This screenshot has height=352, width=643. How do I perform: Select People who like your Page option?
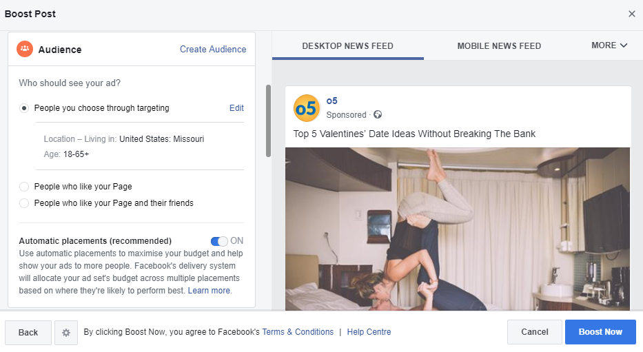click(24, 187)
